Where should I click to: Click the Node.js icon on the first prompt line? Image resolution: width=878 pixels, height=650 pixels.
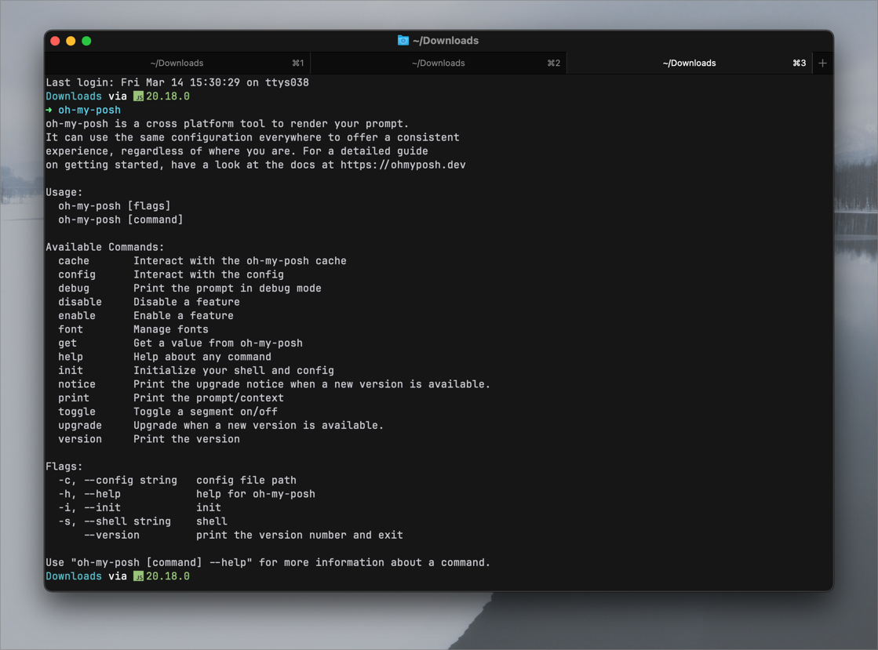(138, 96)
